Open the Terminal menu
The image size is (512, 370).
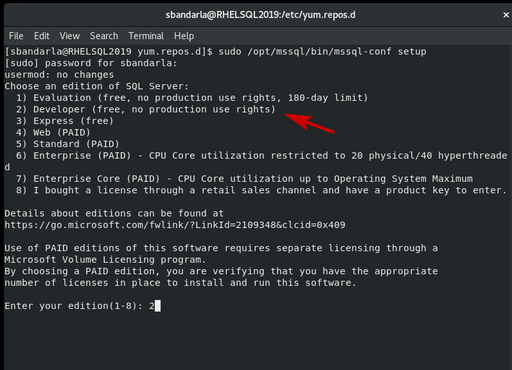point(146,36)
